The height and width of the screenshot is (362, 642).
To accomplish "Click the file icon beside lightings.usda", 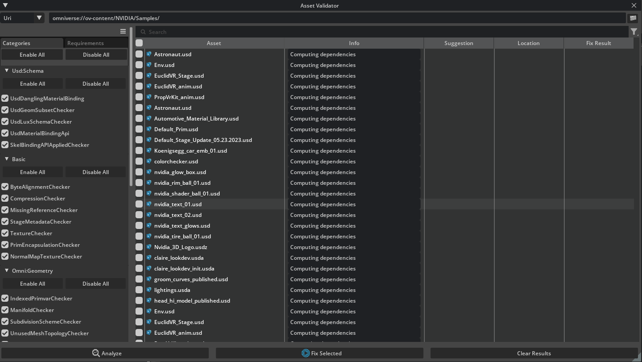I will (149, 290).
